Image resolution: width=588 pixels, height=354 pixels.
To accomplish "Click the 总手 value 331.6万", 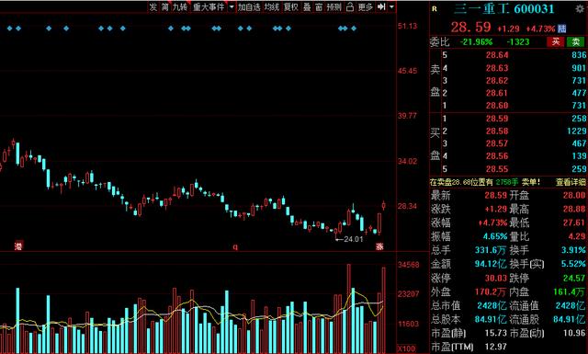I will [490, 250].
